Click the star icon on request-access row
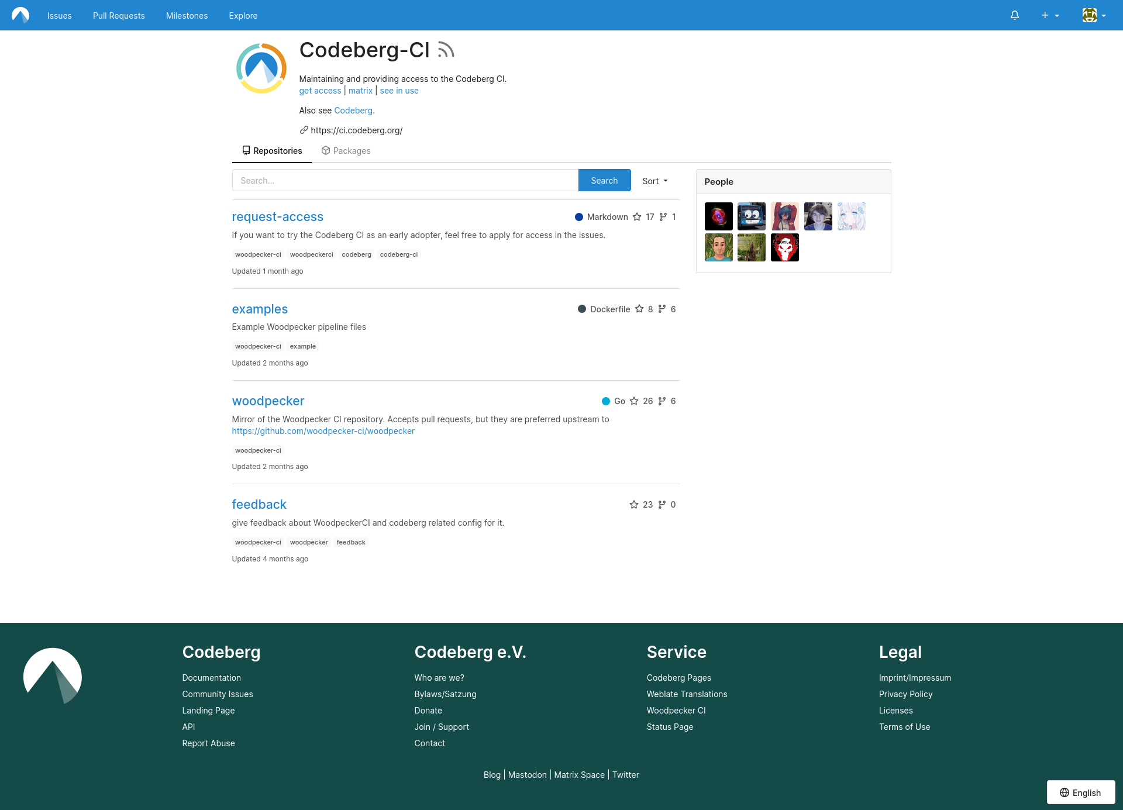The image size is (1123, 810). tap(637, 217)
